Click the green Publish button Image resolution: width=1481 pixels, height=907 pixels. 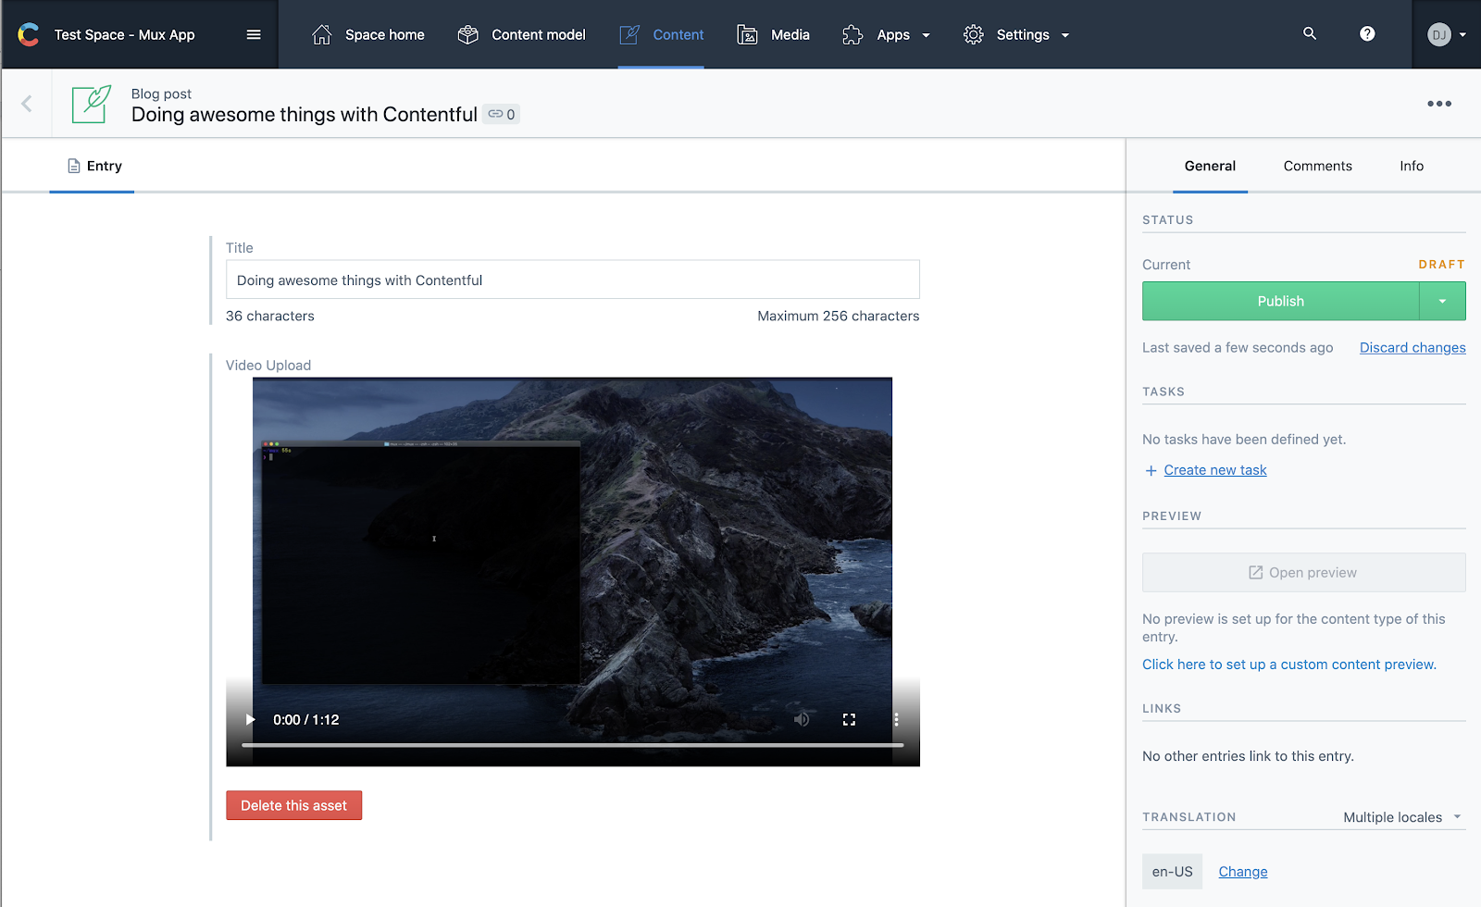tap(1280, 301)
